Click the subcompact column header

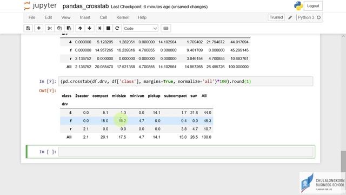click(175, 96)
